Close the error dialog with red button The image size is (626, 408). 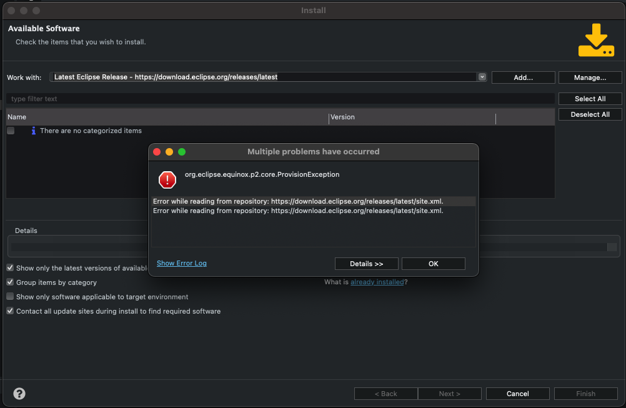click(157, 152)
